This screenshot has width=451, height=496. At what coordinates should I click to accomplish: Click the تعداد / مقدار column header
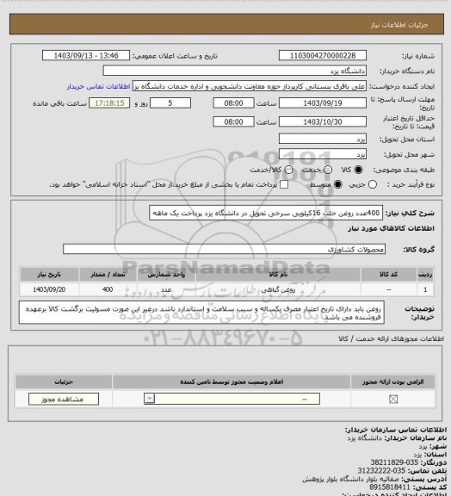tap(108, 275)
